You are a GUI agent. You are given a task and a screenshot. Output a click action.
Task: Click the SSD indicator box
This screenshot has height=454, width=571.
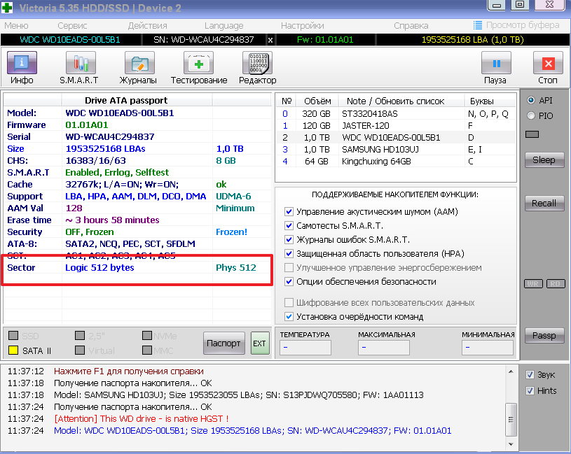click(x=13, y=335)
